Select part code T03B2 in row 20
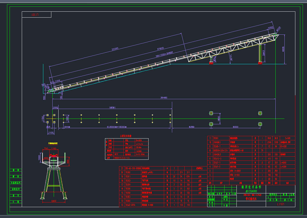 [128, 172]
